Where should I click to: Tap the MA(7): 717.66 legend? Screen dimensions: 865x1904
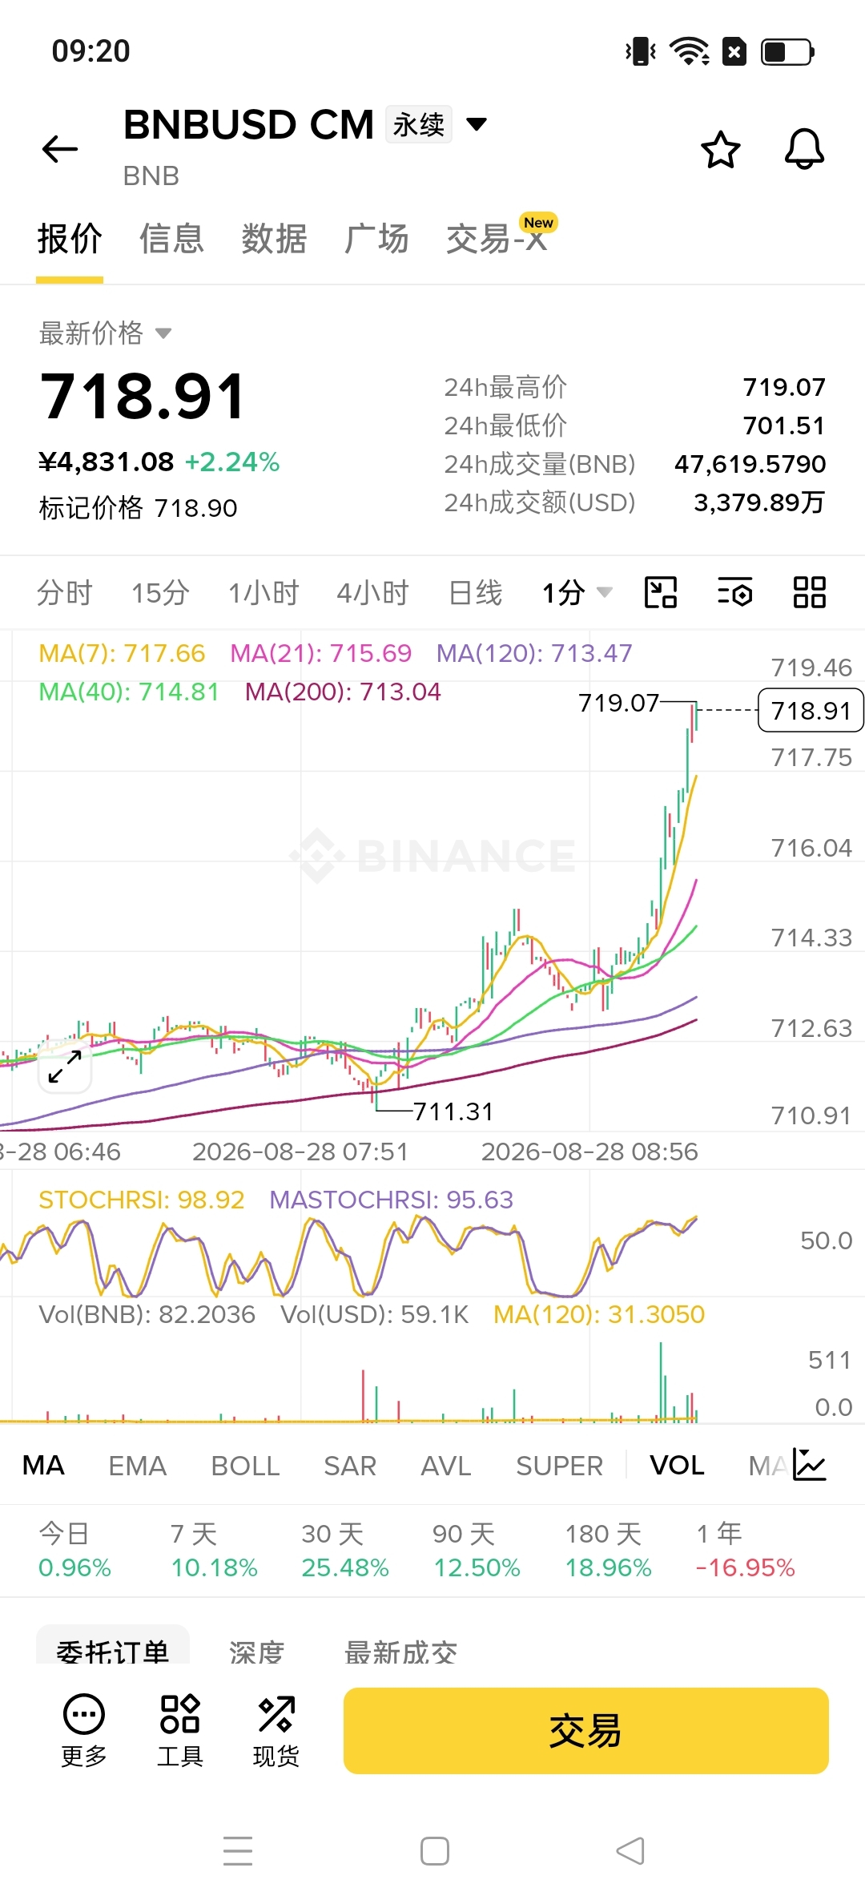pyautogui.click(x=122, y=653)
